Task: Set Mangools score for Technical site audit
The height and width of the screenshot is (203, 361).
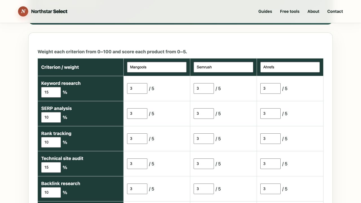Action: click(x=137, y=164)
